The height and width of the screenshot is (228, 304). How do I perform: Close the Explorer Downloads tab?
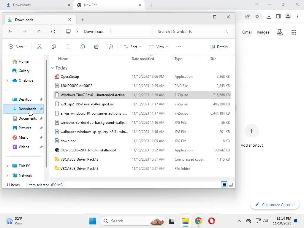69,20
